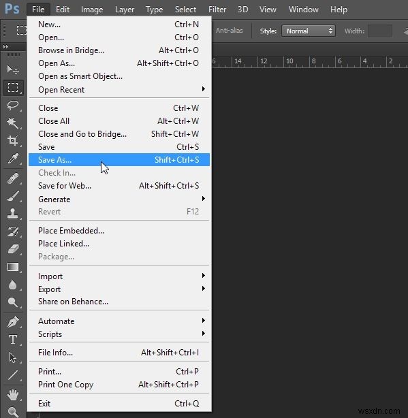Select the Blur tool
Viewport: 408px width, 418px height.
[x=13, y=285]
